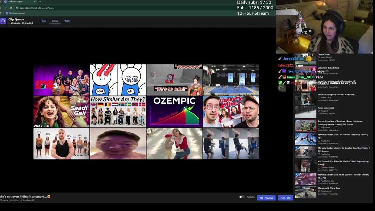Image resolution: width=375 pixels, height=211 pixels.
Task: Open site information icon in address bar
Action: pyautogui.click(x=17, y=8)
